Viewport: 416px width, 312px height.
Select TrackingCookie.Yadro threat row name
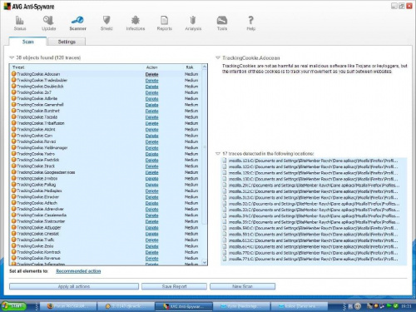pos(36,154)
